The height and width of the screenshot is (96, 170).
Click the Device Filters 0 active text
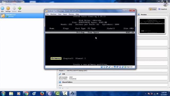[67, 79]
